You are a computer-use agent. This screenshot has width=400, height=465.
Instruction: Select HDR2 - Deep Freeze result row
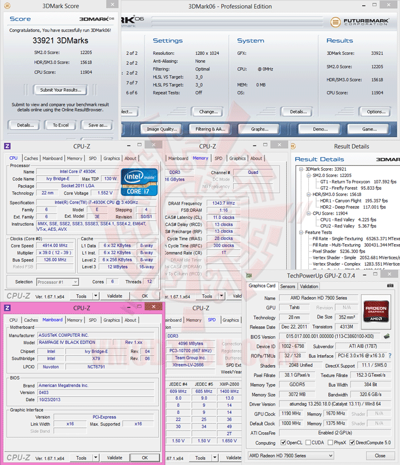(x=353, y=207)
